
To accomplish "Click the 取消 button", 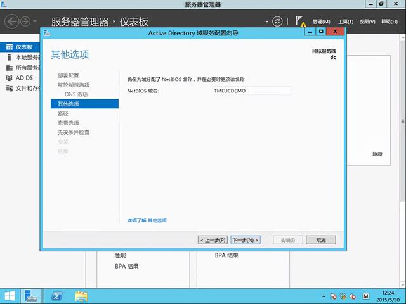I will click(x=321, y=240).
